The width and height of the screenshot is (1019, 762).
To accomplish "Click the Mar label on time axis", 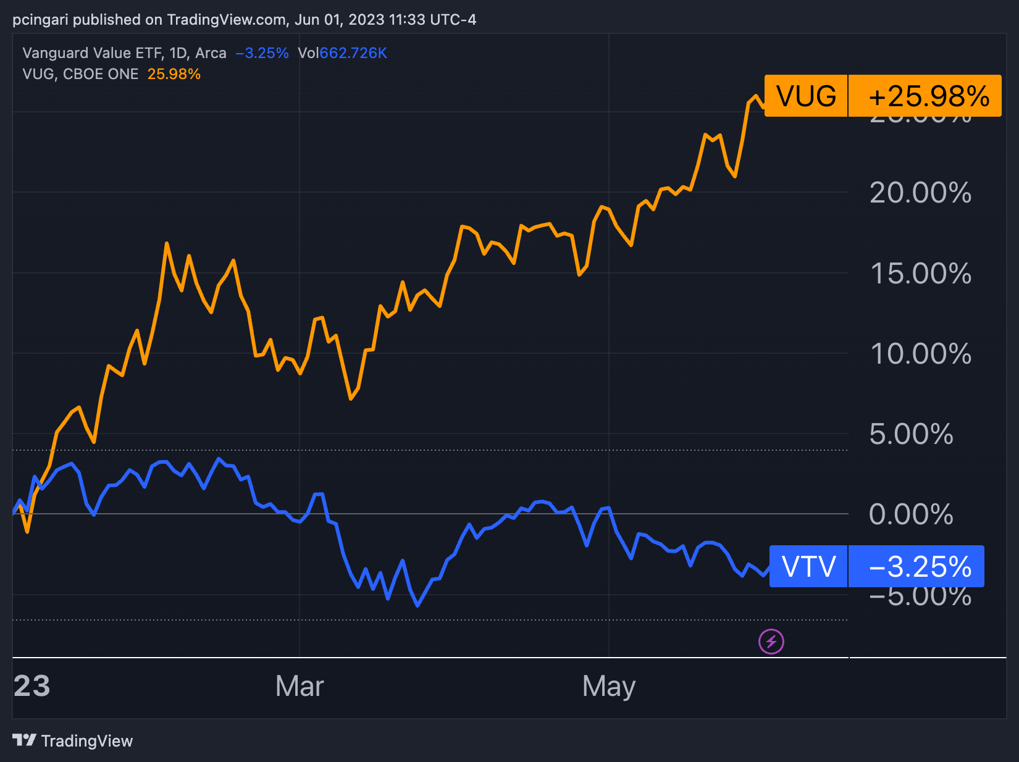I will coord(300,686).
